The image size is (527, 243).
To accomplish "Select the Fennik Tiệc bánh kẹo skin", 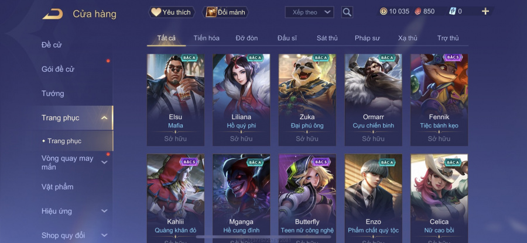I will (439, 100).
